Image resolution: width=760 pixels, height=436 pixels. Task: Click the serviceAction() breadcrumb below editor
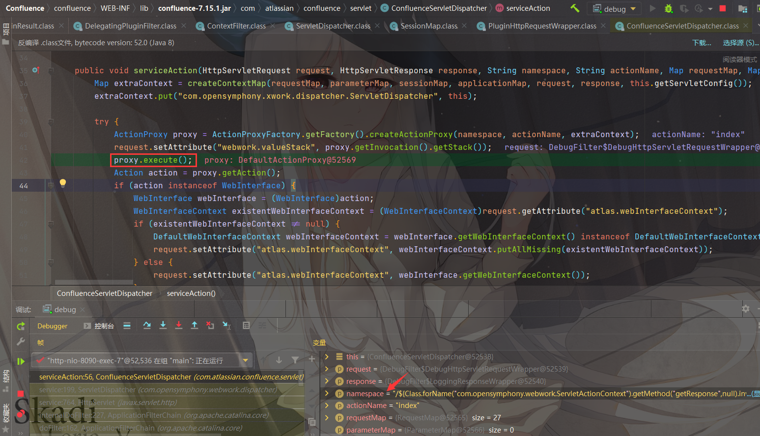point(191,293)
